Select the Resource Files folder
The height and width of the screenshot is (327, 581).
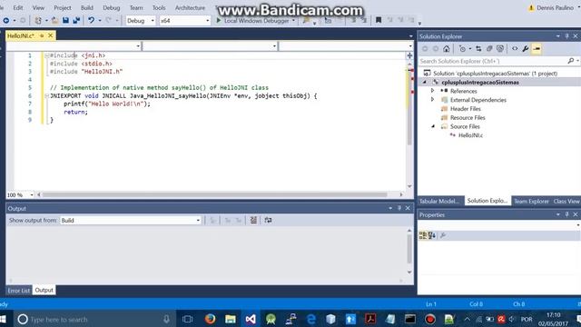tap(468, 117)
